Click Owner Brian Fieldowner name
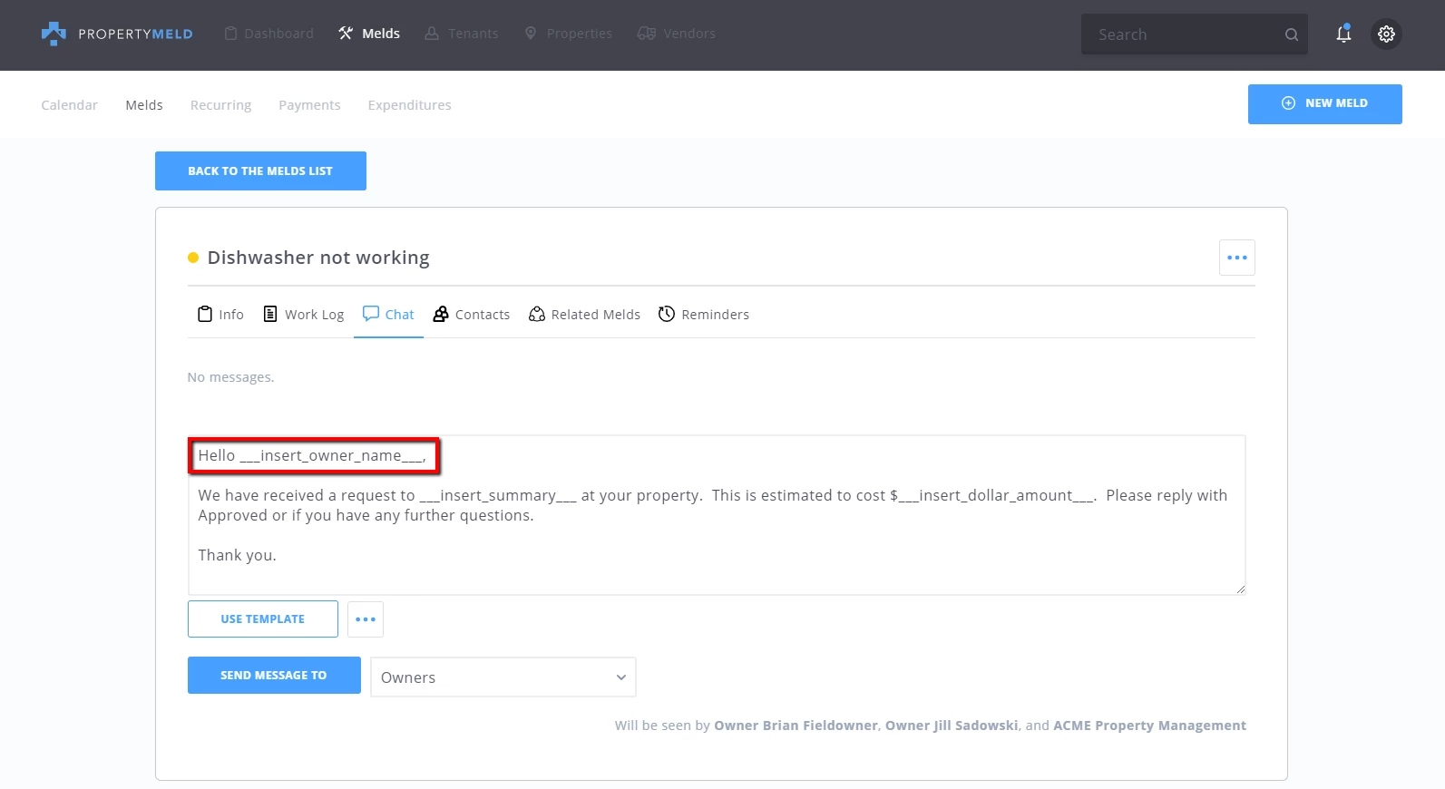Screen dimensions: 1445x789 click(796, 726)
